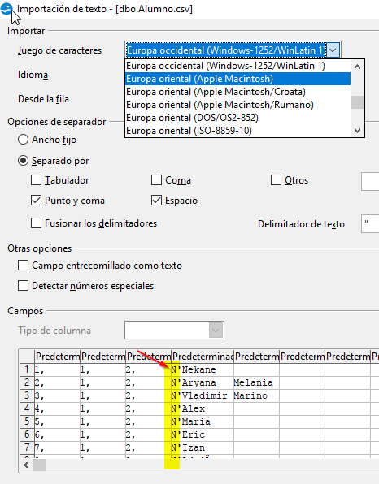
Task: Click the character set list up arrow
Action: (x=357, y=67)
